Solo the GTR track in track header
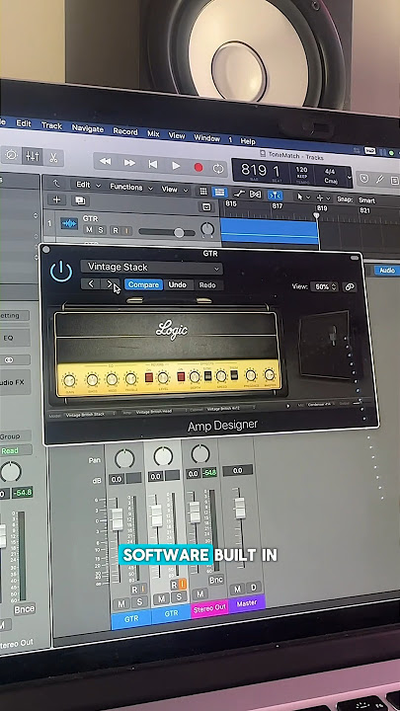The width and height of the screenshot is (400, 711). (100, 230)
